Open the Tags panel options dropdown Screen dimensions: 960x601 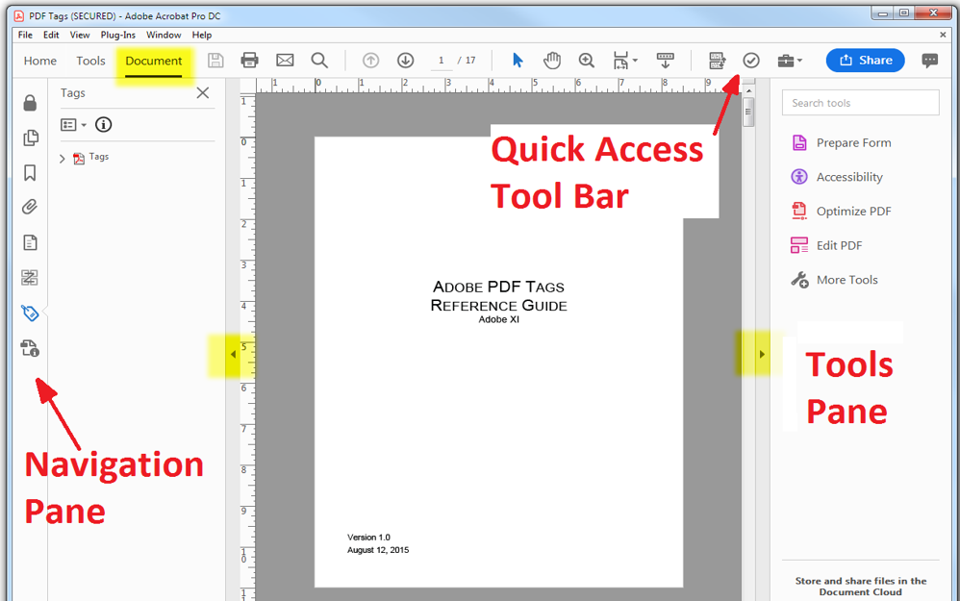point(71,124)
